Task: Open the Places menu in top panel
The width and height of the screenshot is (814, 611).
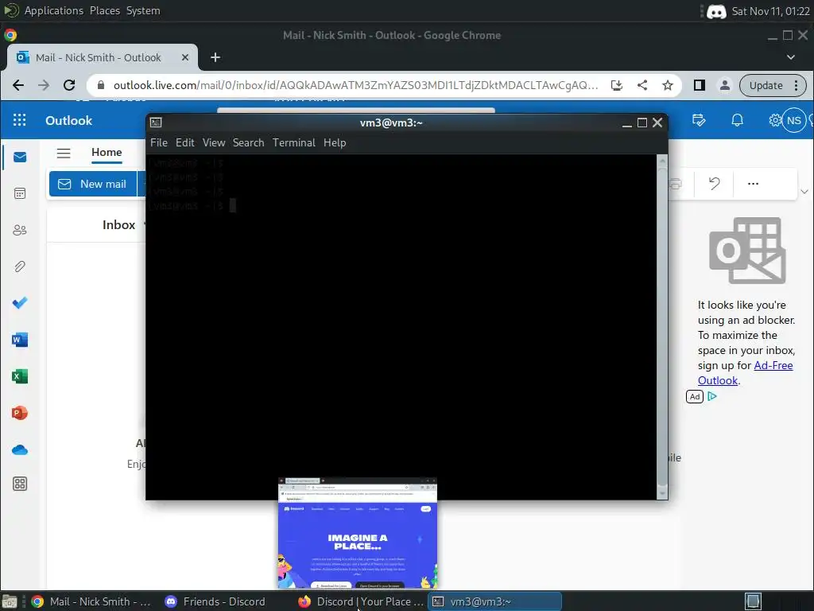Action: [105, 10]
